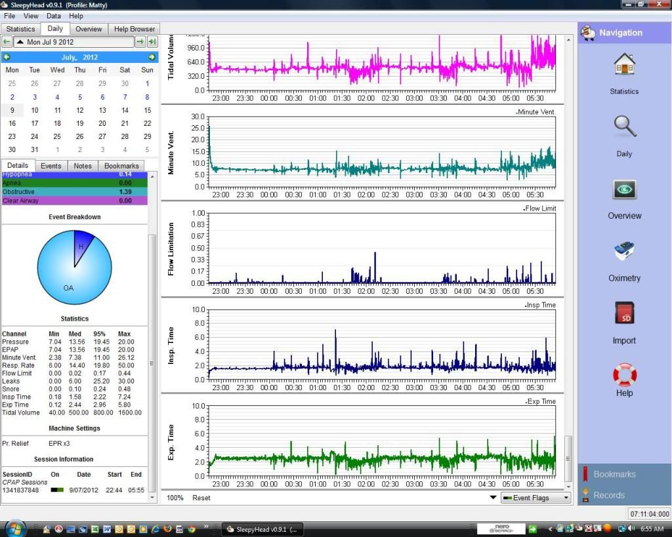The height and width of the screenshot is (537, 672).
Task: Click the Obstructive event color row
Action: click(75, 192)
